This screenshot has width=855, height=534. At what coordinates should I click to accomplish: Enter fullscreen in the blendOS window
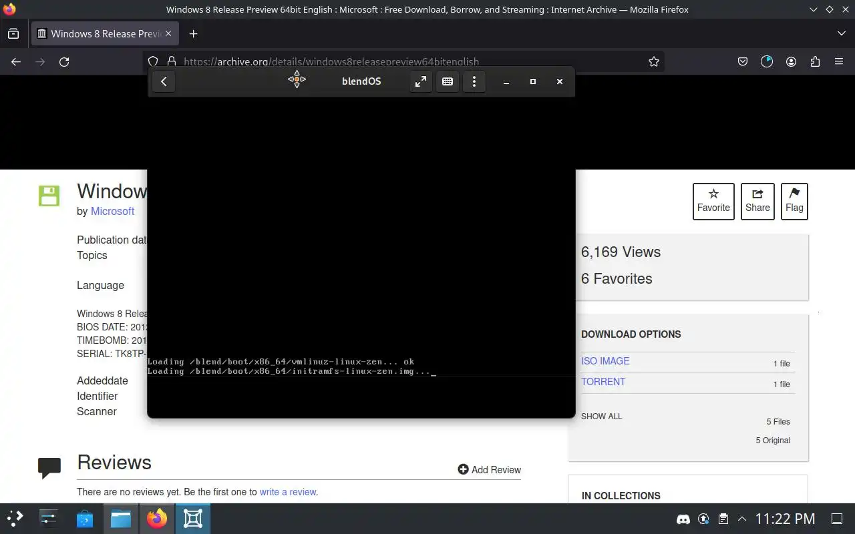pos(421,81)
